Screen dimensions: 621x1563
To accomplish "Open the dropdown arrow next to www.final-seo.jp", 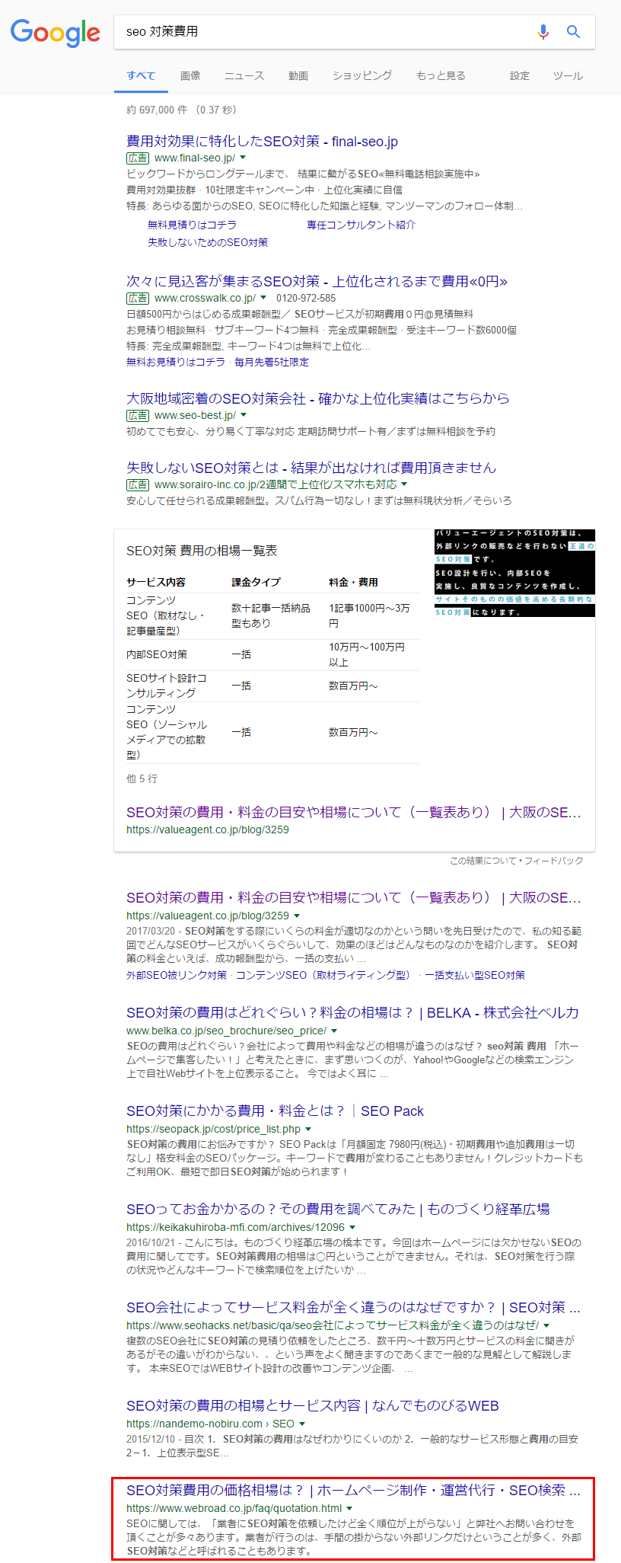I will [243, 158].
